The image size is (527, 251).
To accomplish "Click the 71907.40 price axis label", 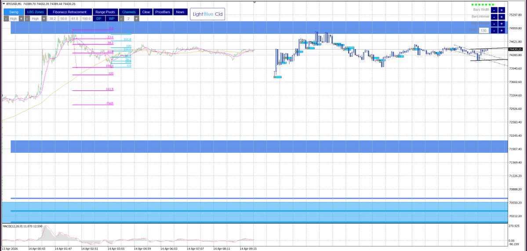I will [x=515, y=149].
